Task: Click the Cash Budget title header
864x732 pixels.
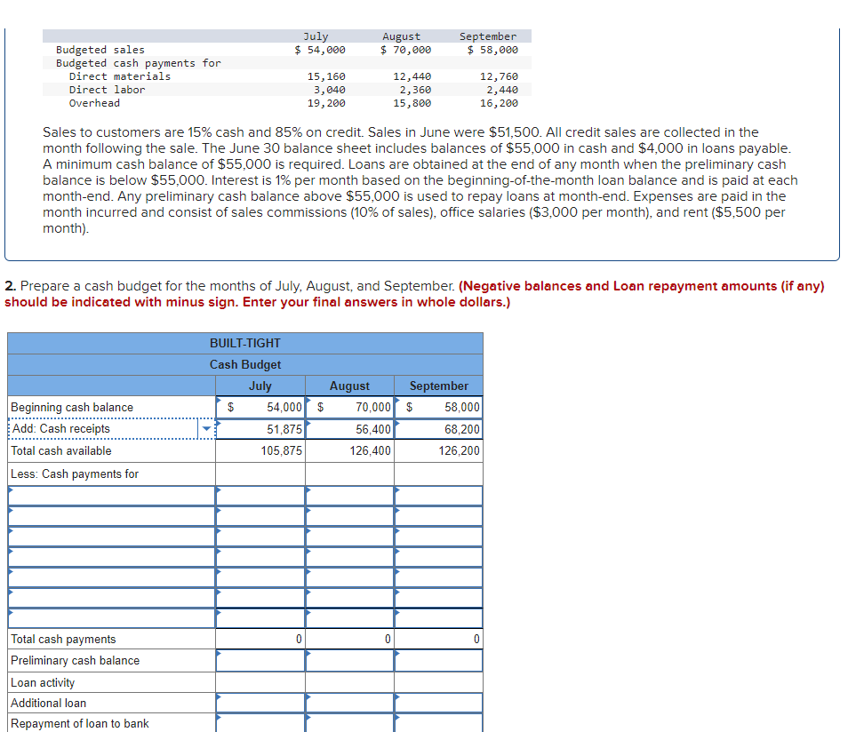Action: pos(245,364)
